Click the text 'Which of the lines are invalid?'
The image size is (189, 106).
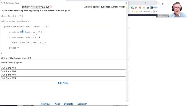point(16,58)
